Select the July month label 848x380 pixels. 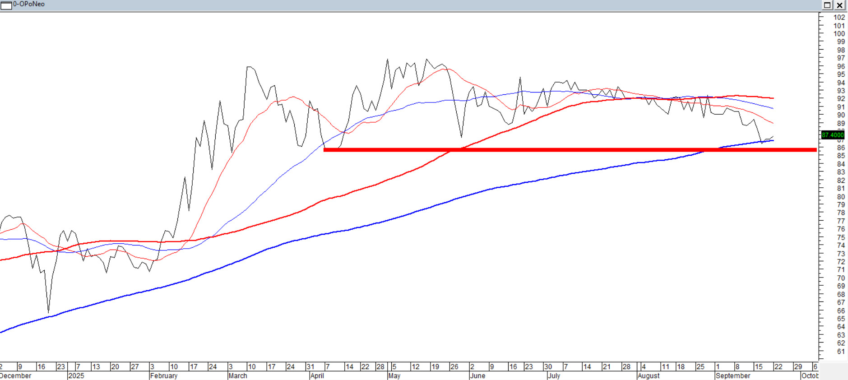[x=554, y=375]
